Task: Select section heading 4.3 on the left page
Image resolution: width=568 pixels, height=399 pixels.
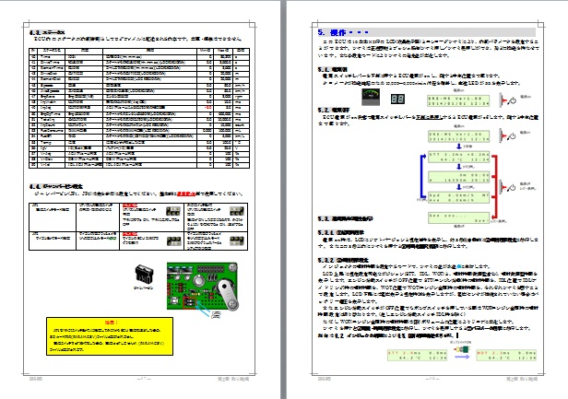Action: [47, 32]
